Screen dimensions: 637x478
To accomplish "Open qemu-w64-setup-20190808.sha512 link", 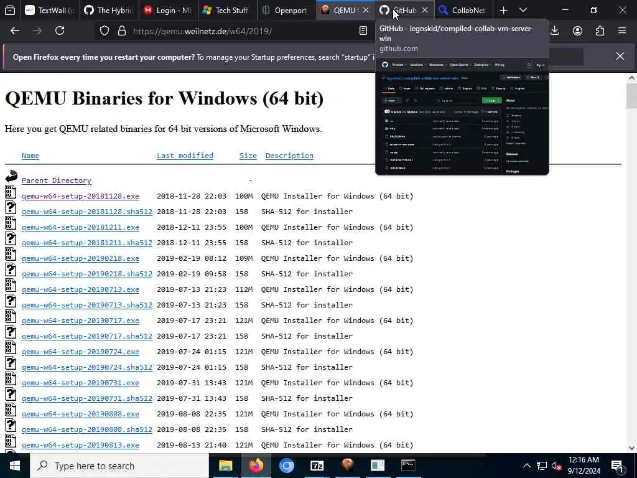I will pos(87,429).
